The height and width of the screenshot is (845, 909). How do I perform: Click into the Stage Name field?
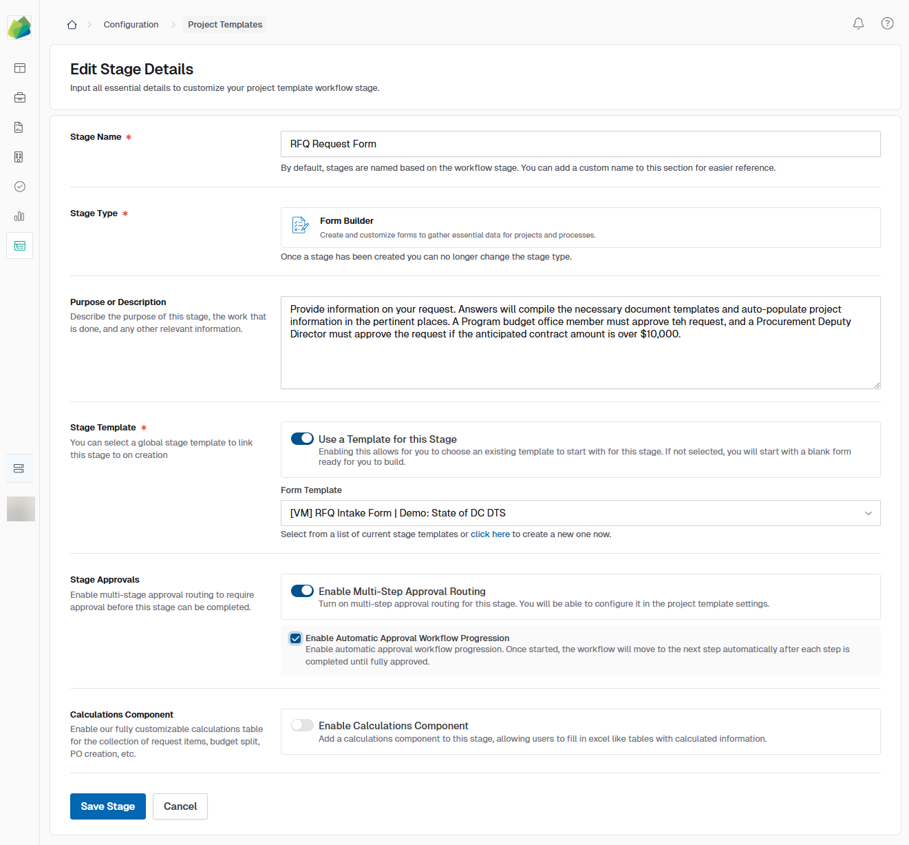[580, 144]
